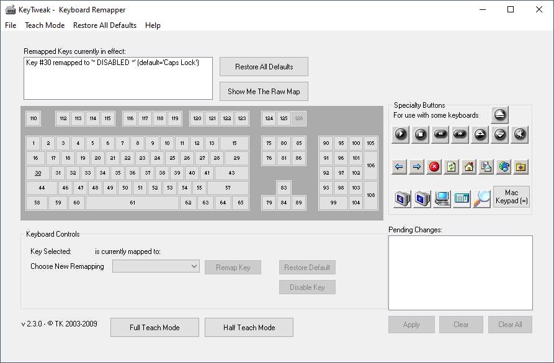Click the Browser Refresh specialty button
The width and height of the screenshot is (554, 363).
[451, 165]
